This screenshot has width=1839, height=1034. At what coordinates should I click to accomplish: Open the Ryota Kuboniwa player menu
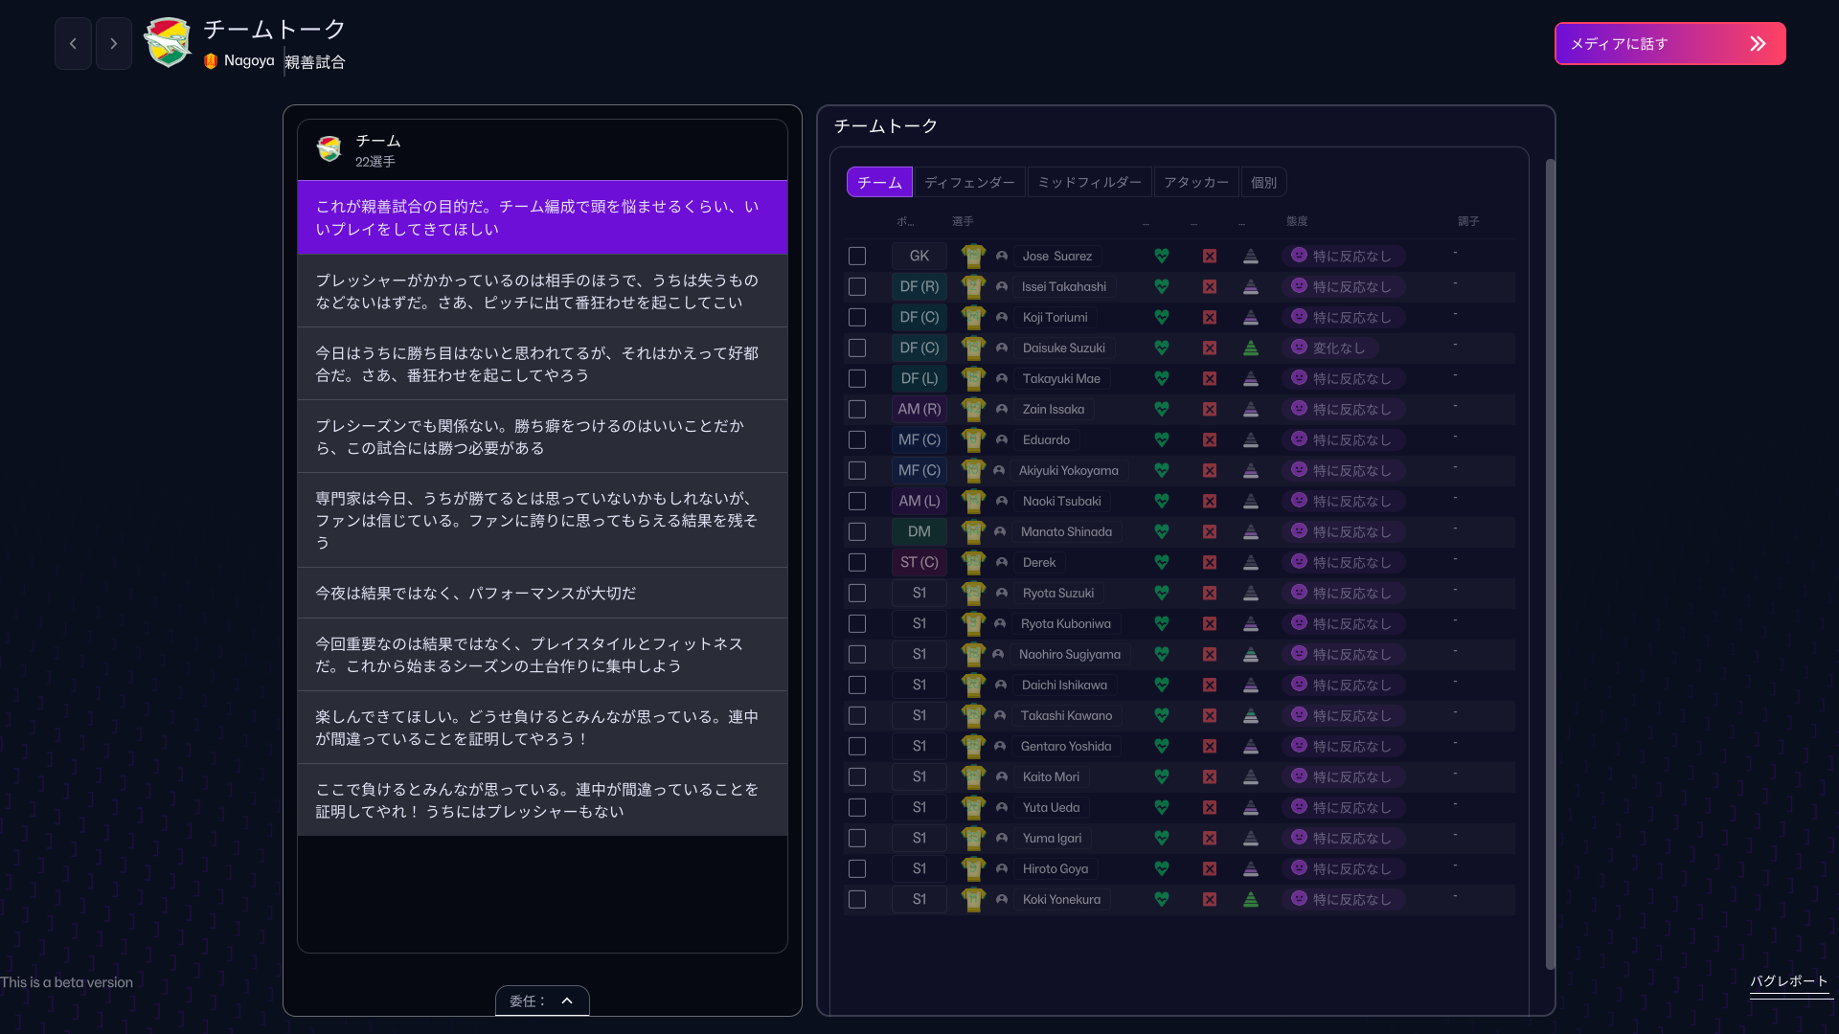point(1066,623)
